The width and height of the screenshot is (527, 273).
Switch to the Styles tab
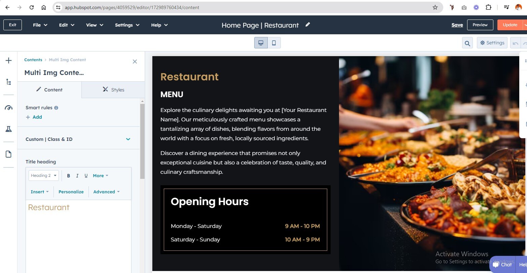113,90
